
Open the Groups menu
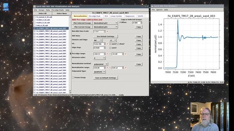pyautogui.click(x=41, y=10)
